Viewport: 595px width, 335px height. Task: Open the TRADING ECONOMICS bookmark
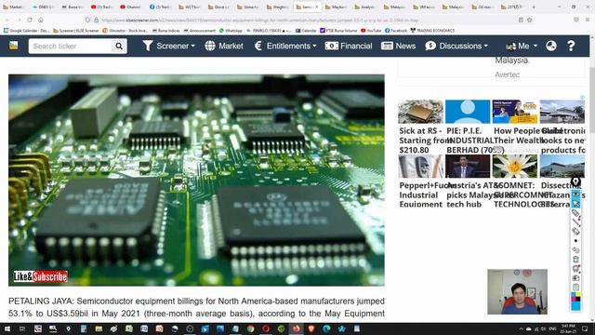[432, 31]
